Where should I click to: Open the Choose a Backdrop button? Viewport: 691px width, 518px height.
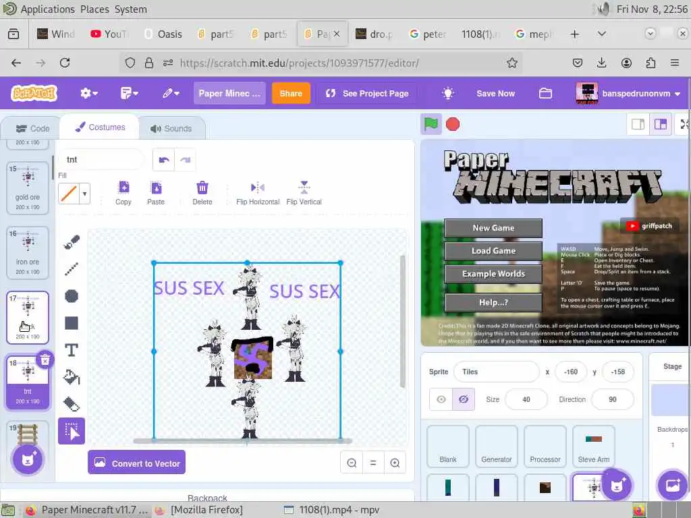pyautogui.click(x=672, y=486)
